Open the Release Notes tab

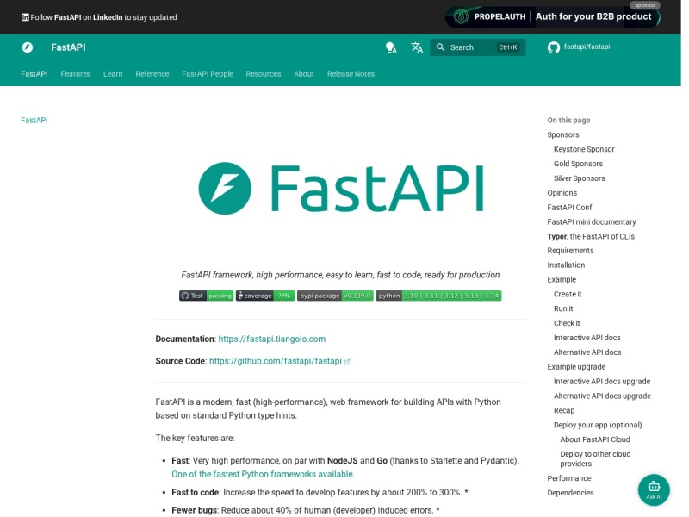pyautogui.click(x=351, y=74)
